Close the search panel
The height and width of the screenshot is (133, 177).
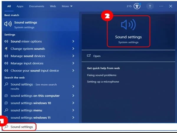coord(171,6)
